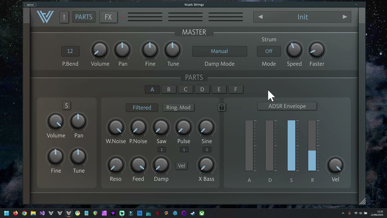The height and width of the screenshot is (218, 387).
Task: Click the Release (R) envelope slider
Action: [x=312, y=146]
